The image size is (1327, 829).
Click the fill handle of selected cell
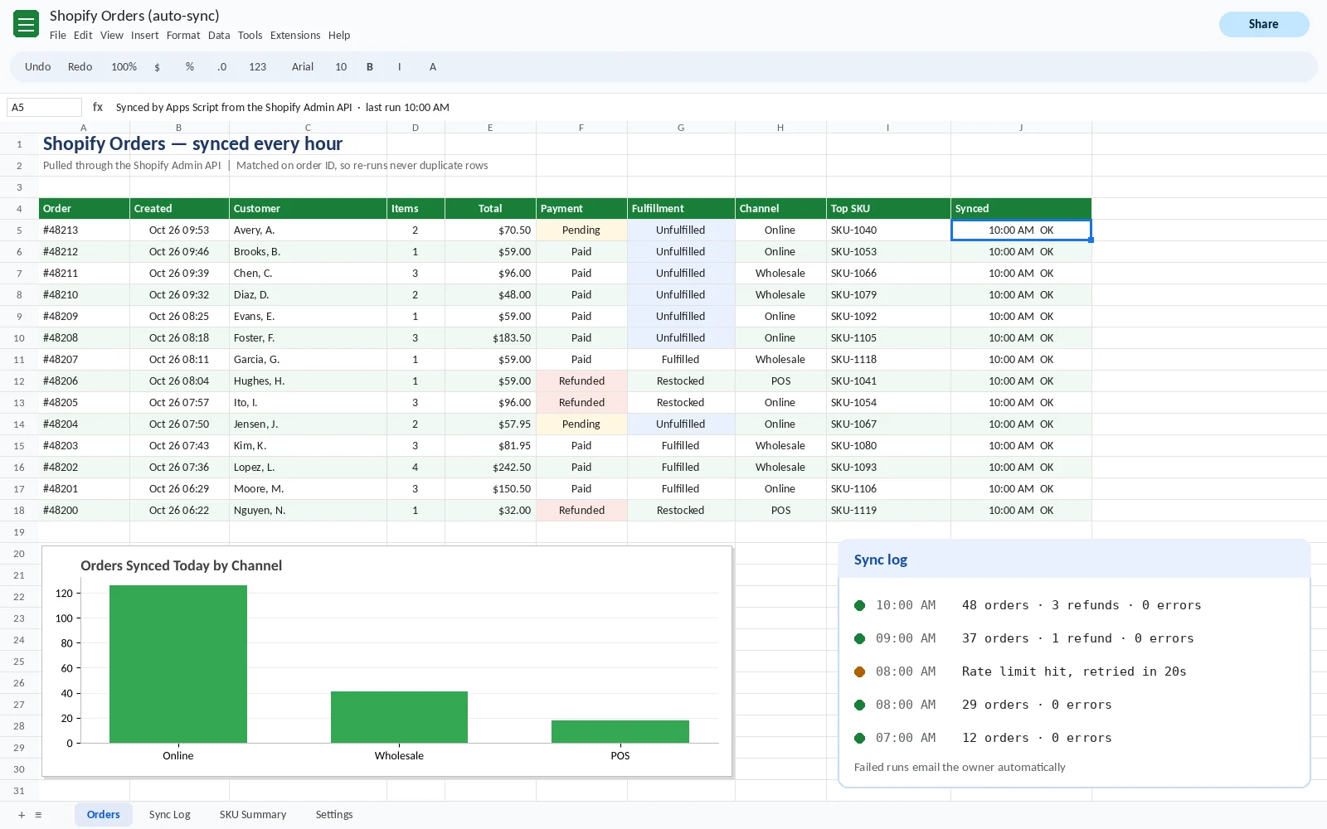tap(1091, 240)
